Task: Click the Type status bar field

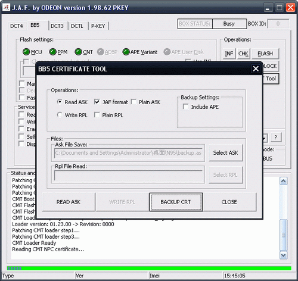Action: coord(38,276)
